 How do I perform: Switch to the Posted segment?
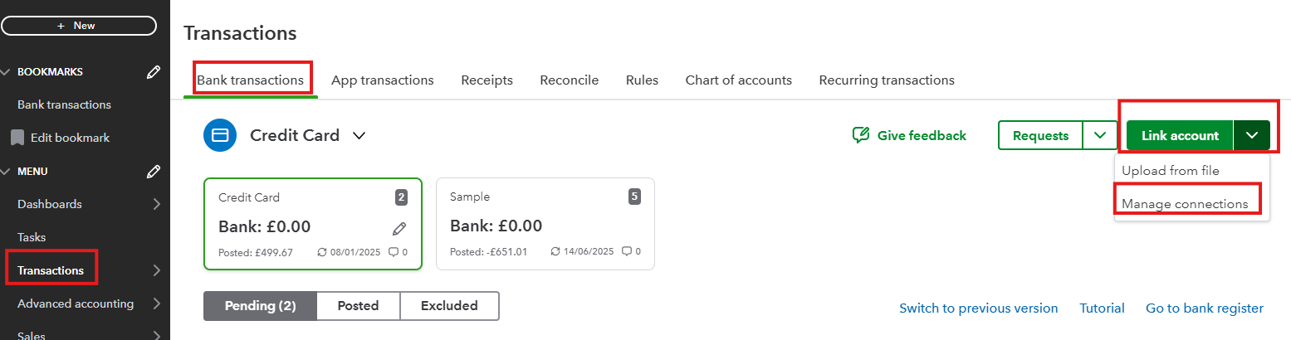pos(358,306)
